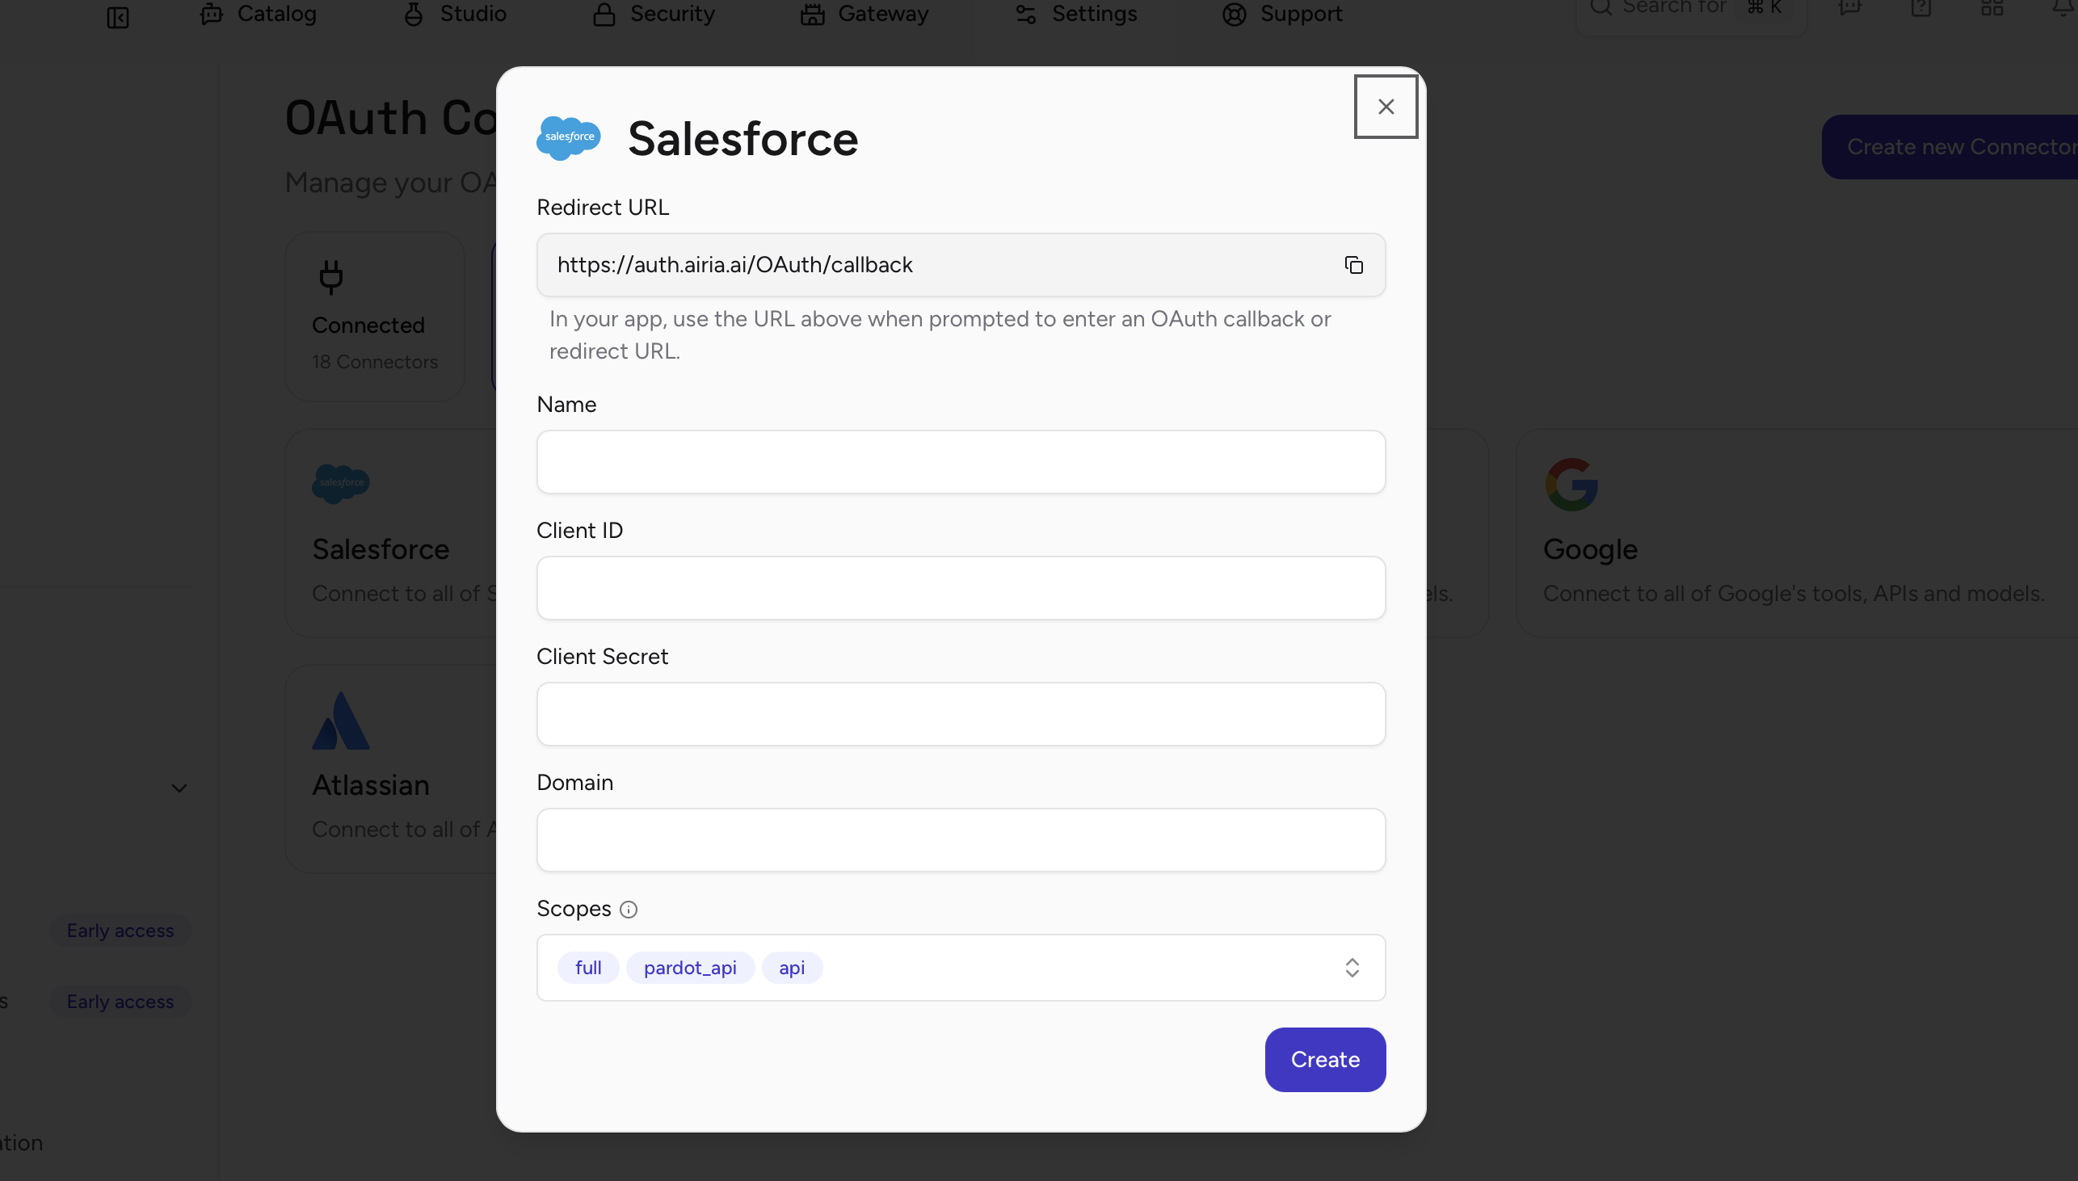Image resolution: width=2078 pixels, height=1181 pixels.
Task: Remove the full scope chip
Action: pos(588,967)
